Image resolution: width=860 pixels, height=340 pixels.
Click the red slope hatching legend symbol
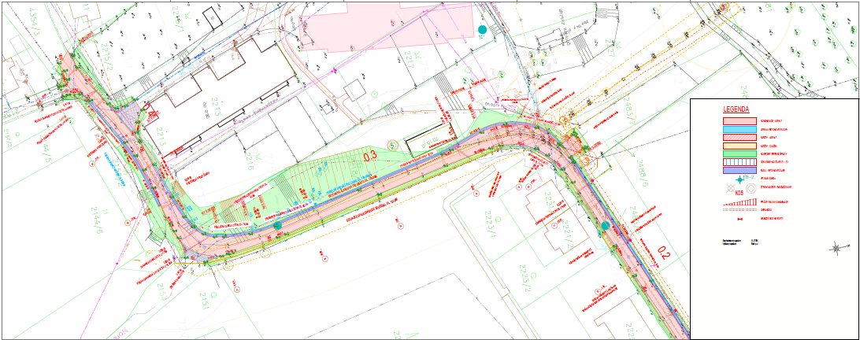[x=739, y=202]
